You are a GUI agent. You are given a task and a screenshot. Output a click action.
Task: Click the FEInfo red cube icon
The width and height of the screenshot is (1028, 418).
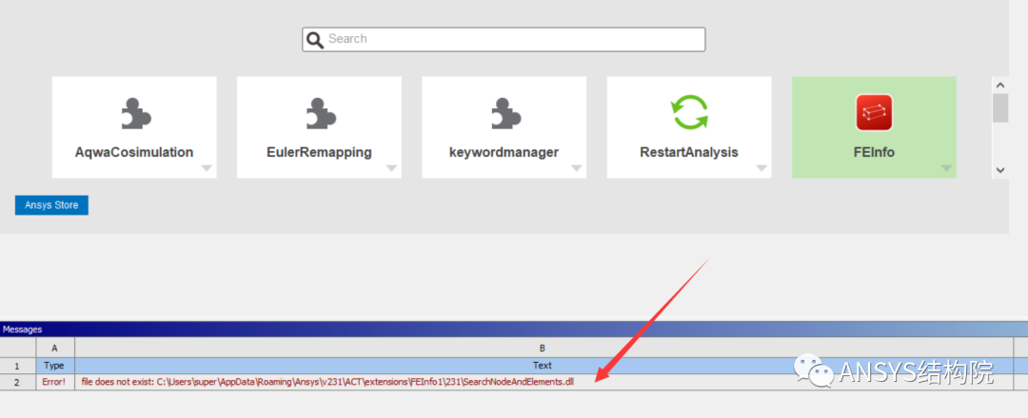coord(874,112)
